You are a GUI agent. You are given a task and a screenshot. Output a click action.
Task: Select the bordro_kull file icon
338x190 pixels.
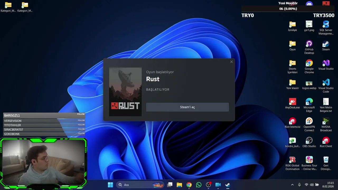tap(292, 142)
